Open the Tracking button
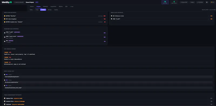216x106 pixels. coord(200,2)
